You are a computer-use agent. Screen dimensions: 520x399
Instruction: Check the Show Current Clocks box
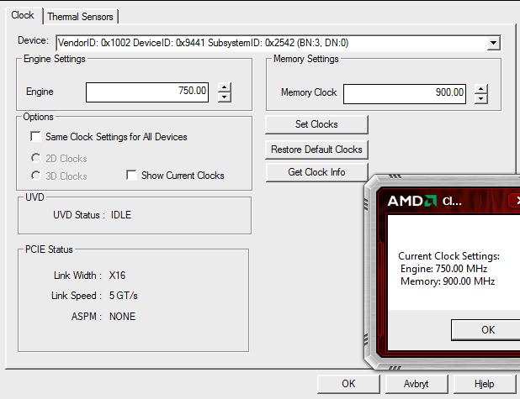(x=131, y=176)
